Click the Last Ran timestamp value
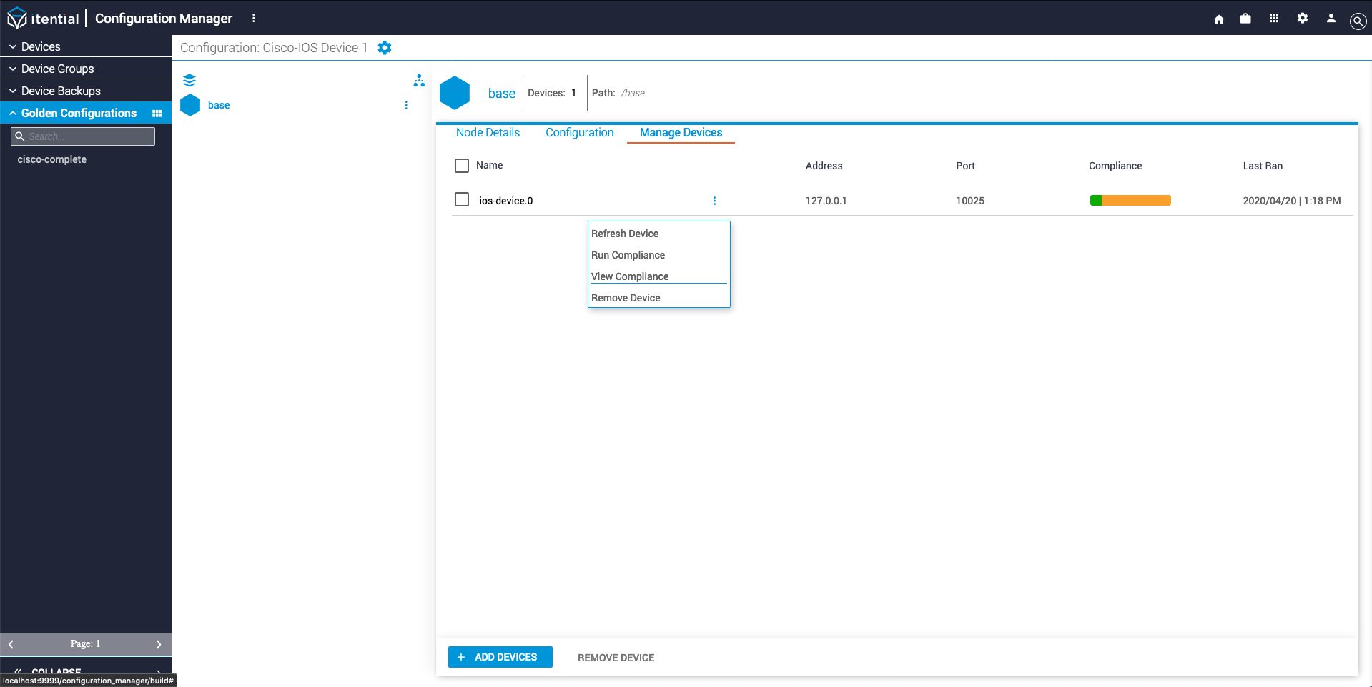The width and height of the screenshot is (1372, 687). coord(1292,201)
